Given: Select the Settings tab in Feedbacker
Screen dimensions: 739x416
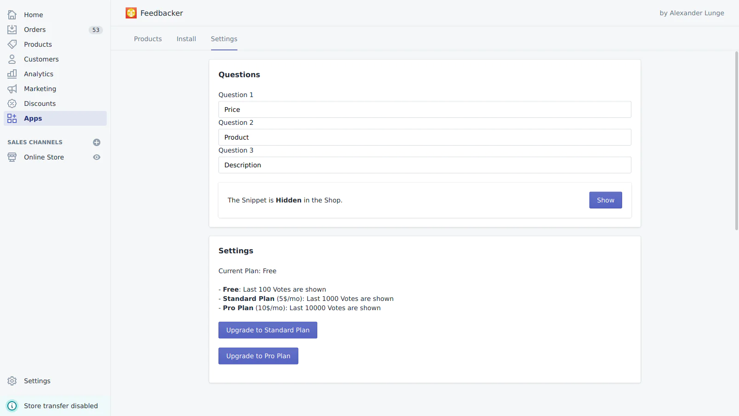Looking at the screenshot, I should (224, 39).
